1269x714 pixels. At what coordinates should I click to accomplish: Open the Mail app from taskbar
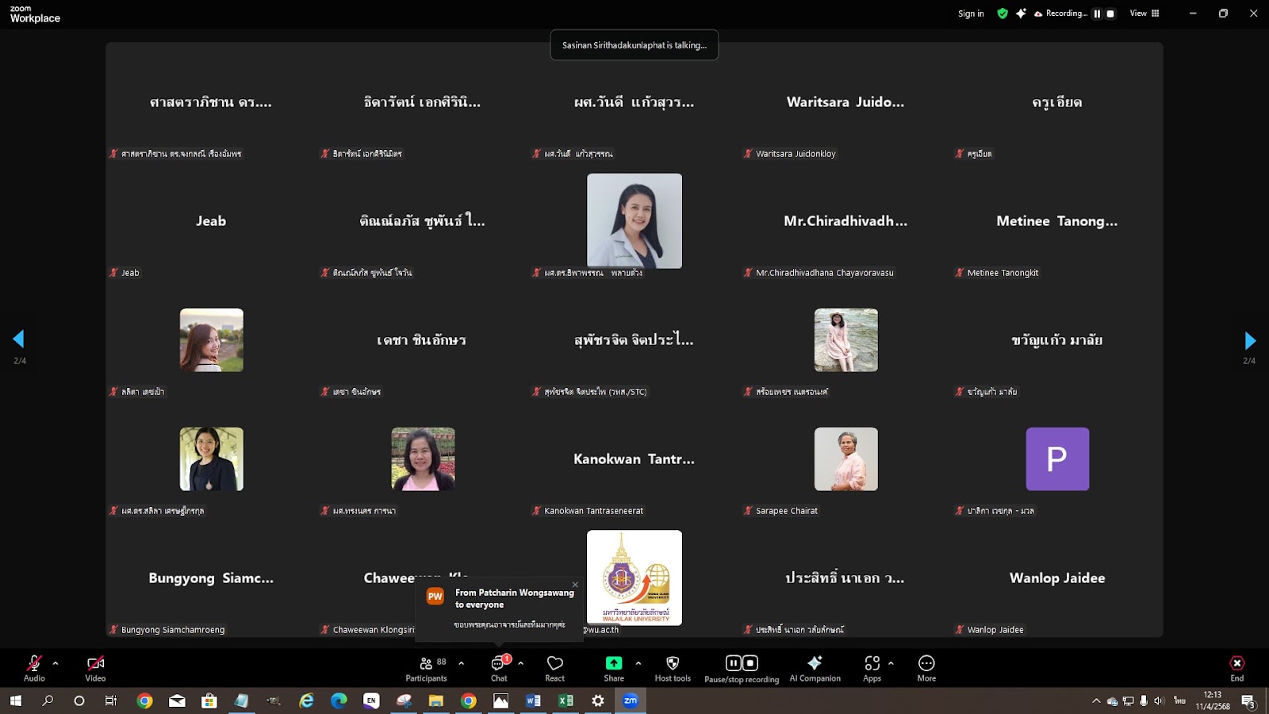coord(177,701)
